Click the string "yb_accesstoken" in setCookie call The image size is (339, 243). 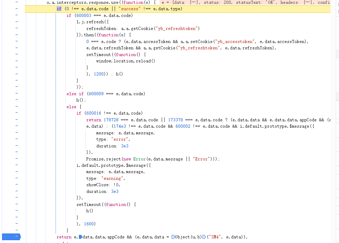tap(235, 42)
